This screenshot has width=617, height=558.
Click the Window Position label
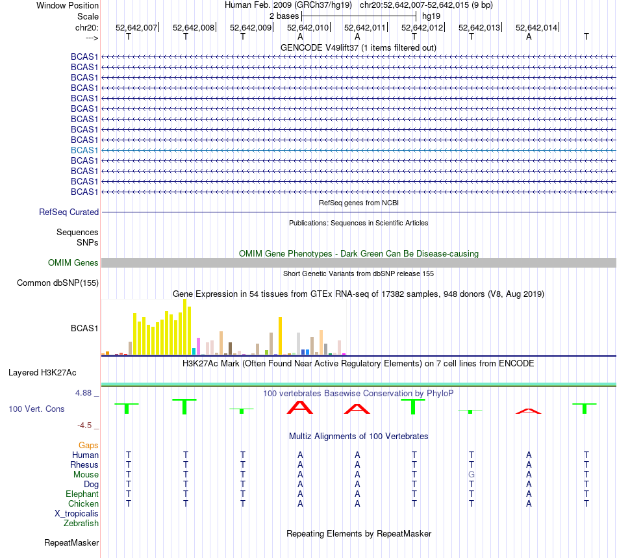click(68, 5)
